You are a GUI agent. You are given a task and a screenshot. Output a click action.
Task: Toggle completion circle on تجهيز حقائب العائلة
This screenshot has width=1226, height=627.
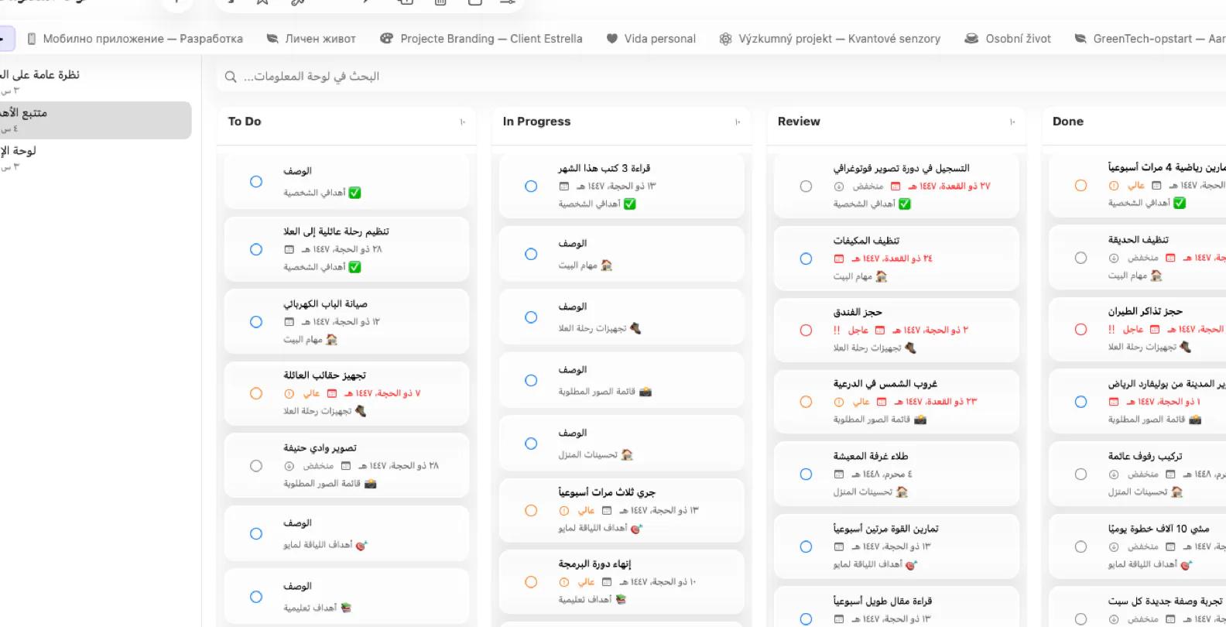pyautogui.click(x=256, y=393)
